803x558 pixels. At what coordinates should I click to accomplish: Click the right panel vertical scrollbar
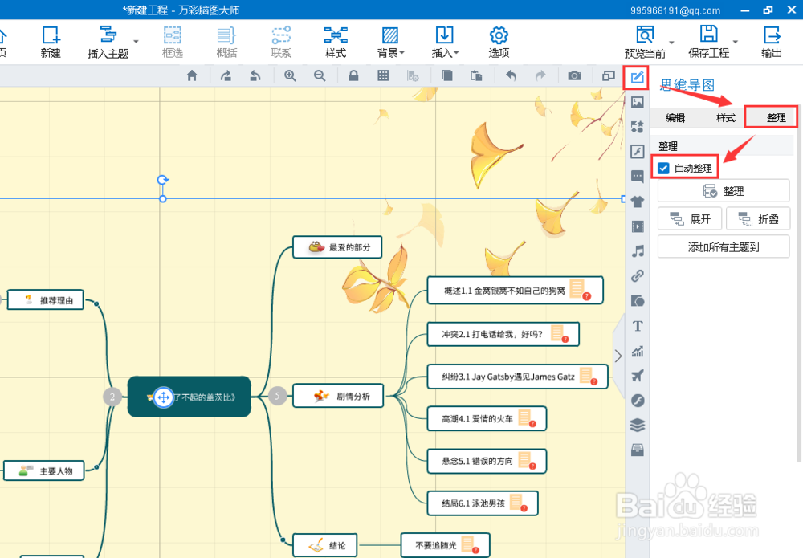[x=800, y=282]
